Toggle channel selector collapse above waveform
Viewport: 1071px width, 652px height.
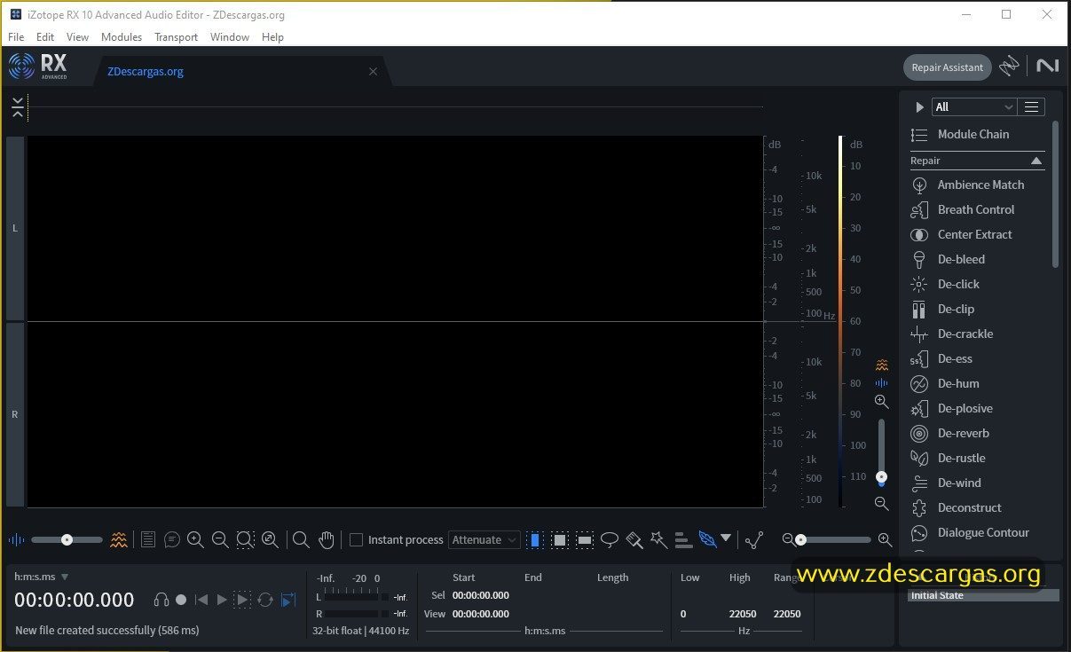point(18,108)
